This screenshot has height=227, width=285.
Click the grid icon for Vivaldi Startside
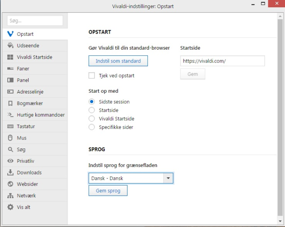pos(10,57)
